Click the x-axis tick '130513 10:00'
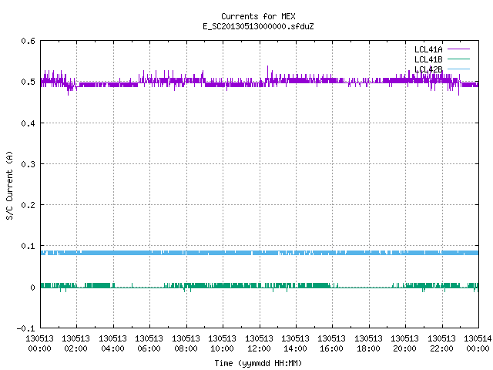The image size is (493, 370). click(223, 344)
